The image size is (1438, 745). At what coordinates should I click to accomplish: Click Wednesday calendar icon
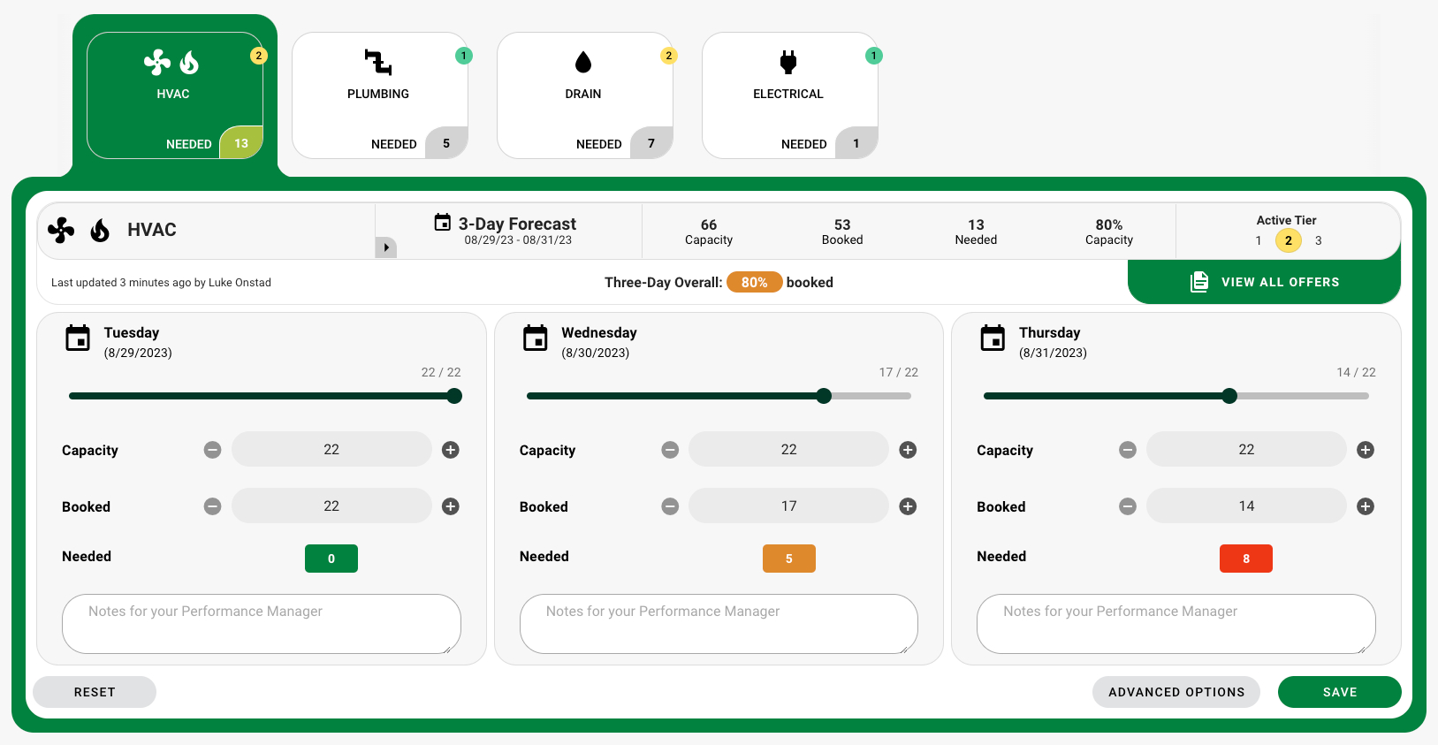pos(536,338)
